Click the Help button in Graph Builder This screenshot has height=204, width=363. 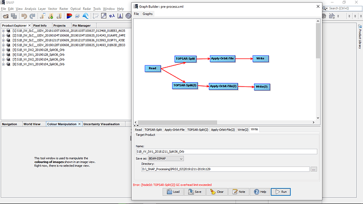[260, 192]
